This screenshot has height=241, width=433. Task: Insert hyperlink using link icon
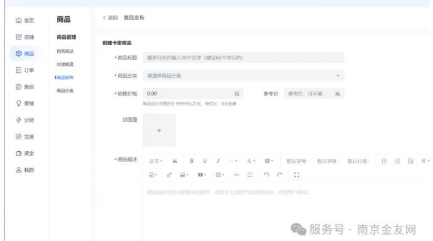click(x=169, y=175)
